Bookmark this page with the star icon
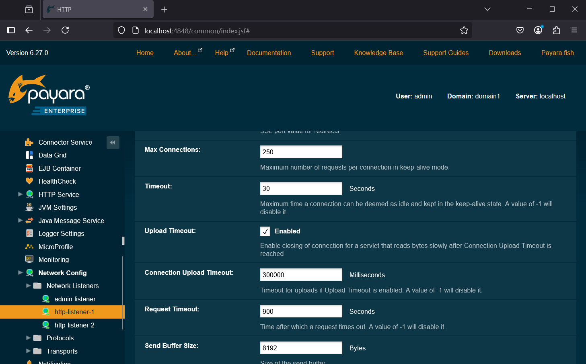The height and width of the screenshot is (364, 586). (464, 31)
